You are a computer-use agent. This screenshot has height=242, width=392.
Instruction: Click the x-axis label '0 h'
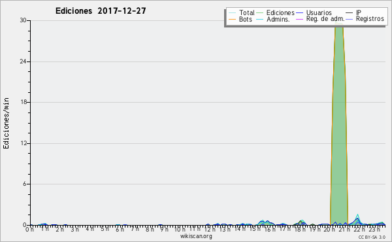29,229
